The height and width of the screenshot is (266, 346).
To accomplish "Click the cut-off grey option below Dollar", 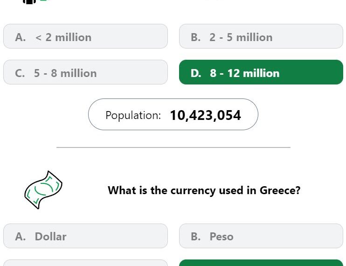I will [x=86, y=263].
